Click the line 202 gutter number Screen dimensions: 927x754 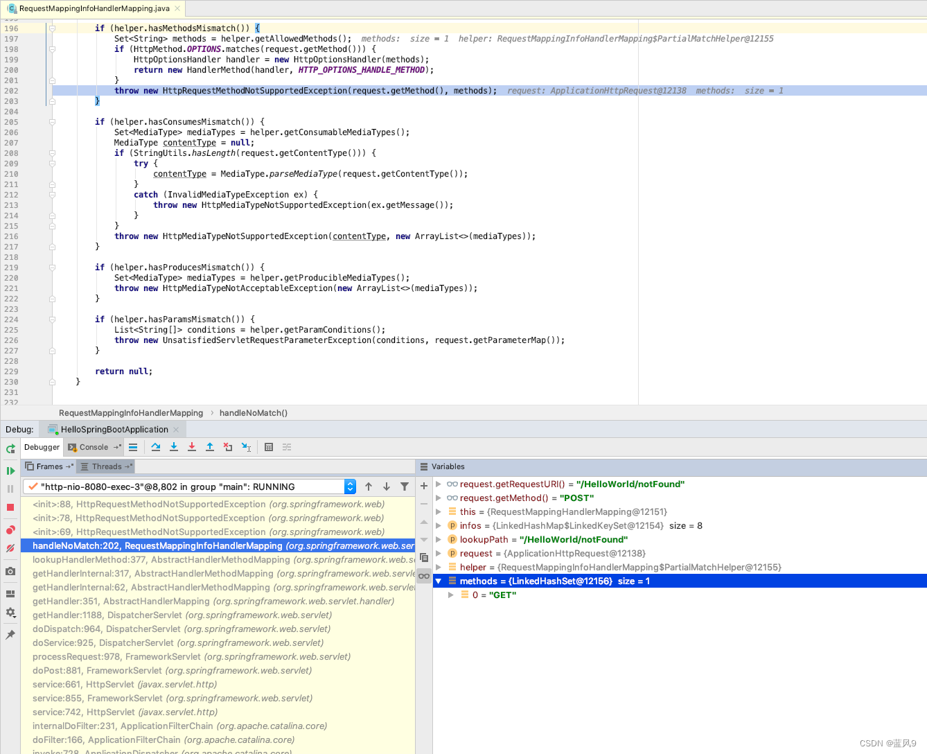(x=11, y=91)
